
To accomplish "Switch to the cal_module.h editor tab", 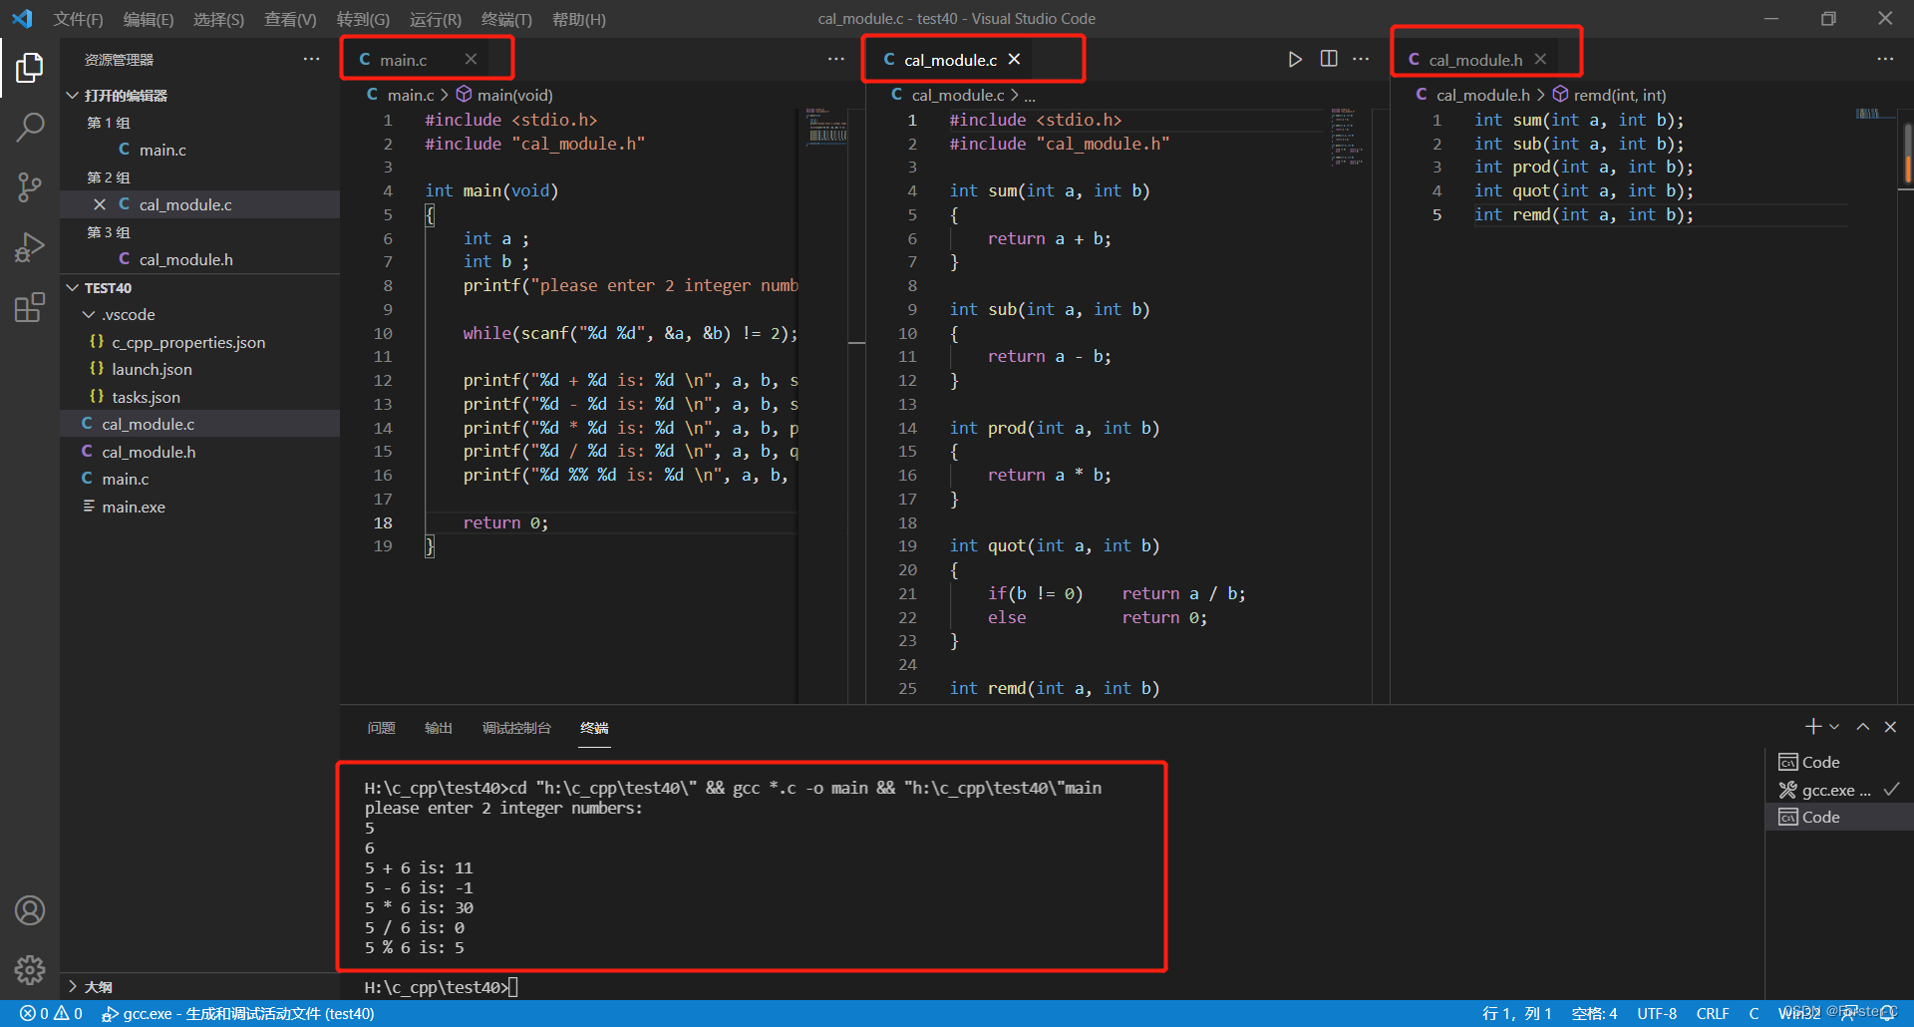I will point(1475,60).
